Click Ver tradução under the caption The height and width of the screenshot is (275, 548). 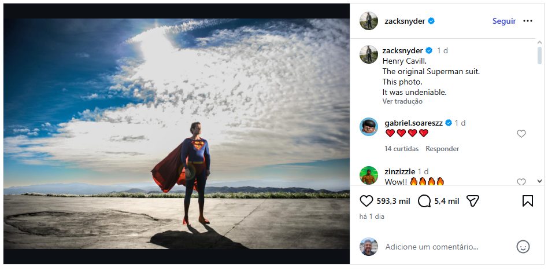402,101
